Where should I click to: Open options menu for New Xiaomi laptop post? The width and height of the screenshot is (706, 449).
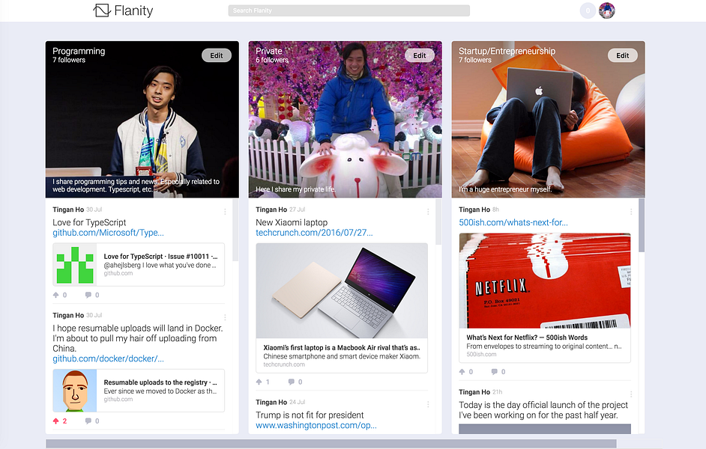tap(428, 211)
